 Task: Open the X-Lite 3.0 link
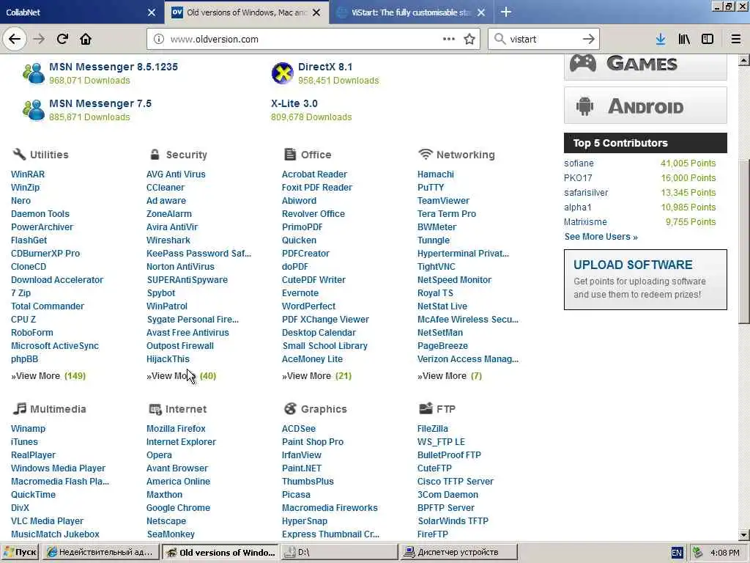click(294, 103)
